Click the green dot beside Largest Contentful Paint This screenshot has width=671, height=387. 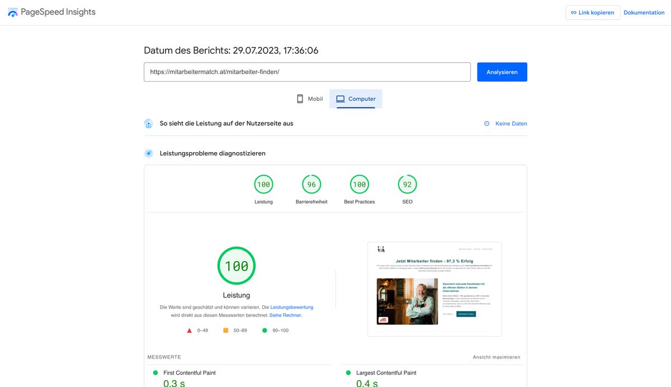tap(348, 372)
